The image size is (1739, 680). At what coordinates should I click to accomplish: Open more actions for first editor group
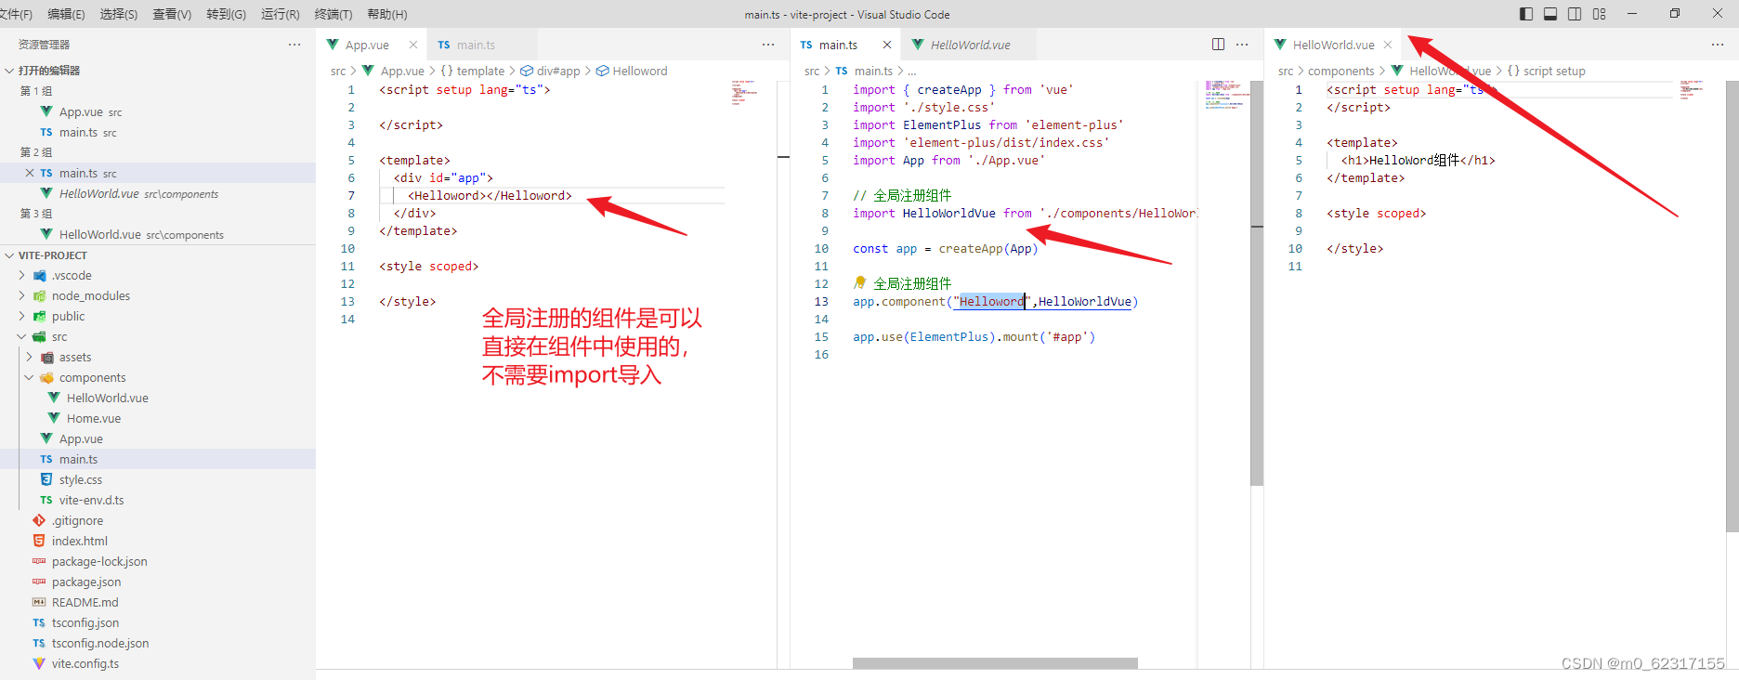click(x=768, y=45)
